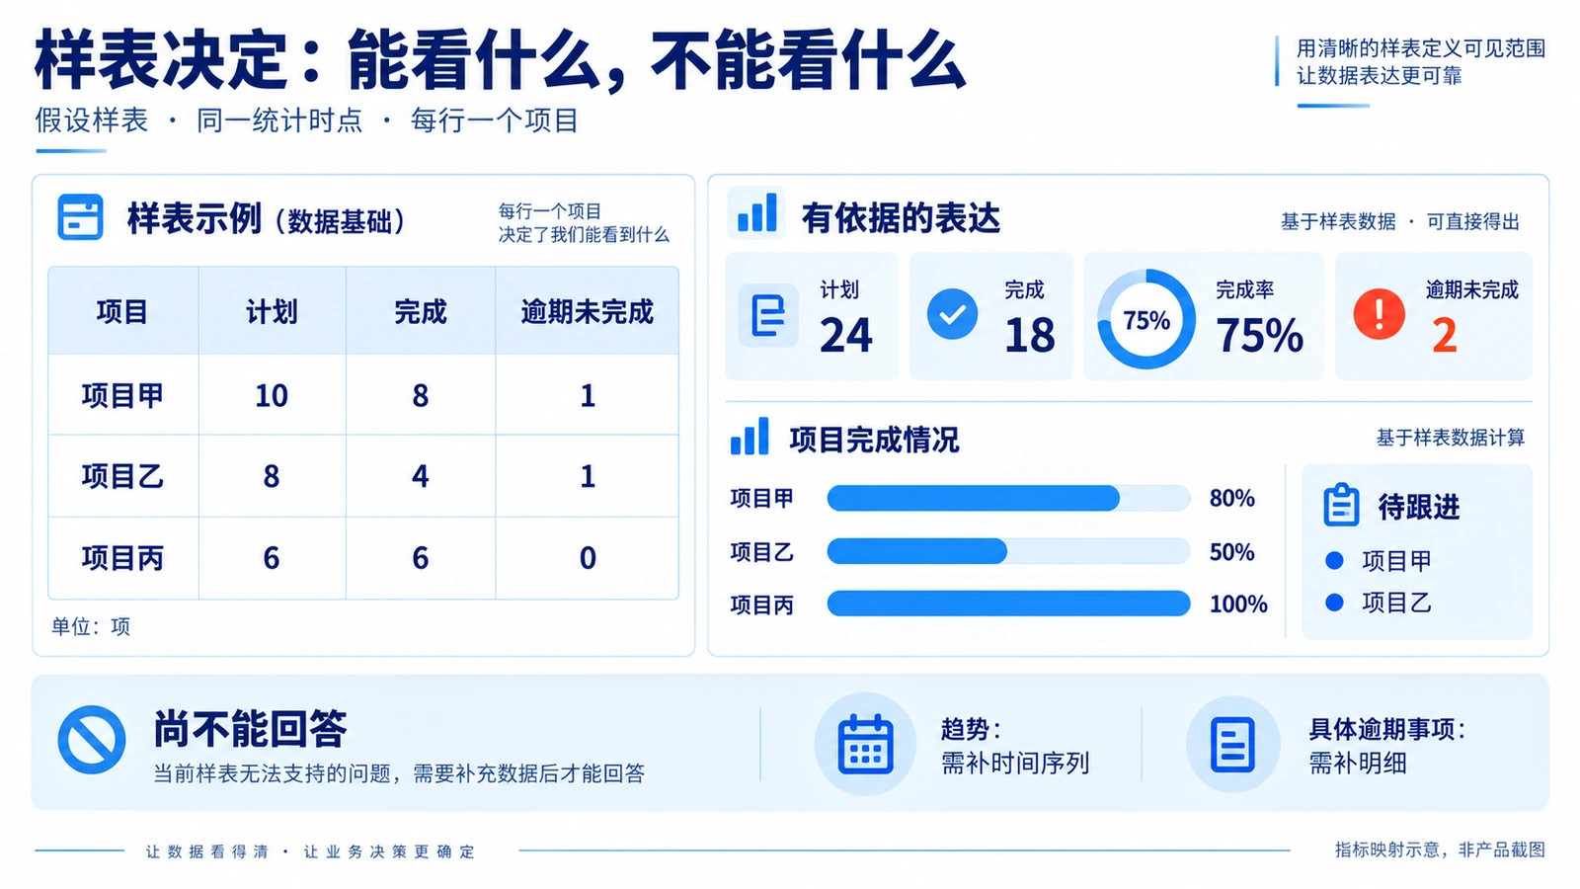The image size is (1580, 889).
Task: Click the 80% label for 项目甲
Action: point(1232,498)
